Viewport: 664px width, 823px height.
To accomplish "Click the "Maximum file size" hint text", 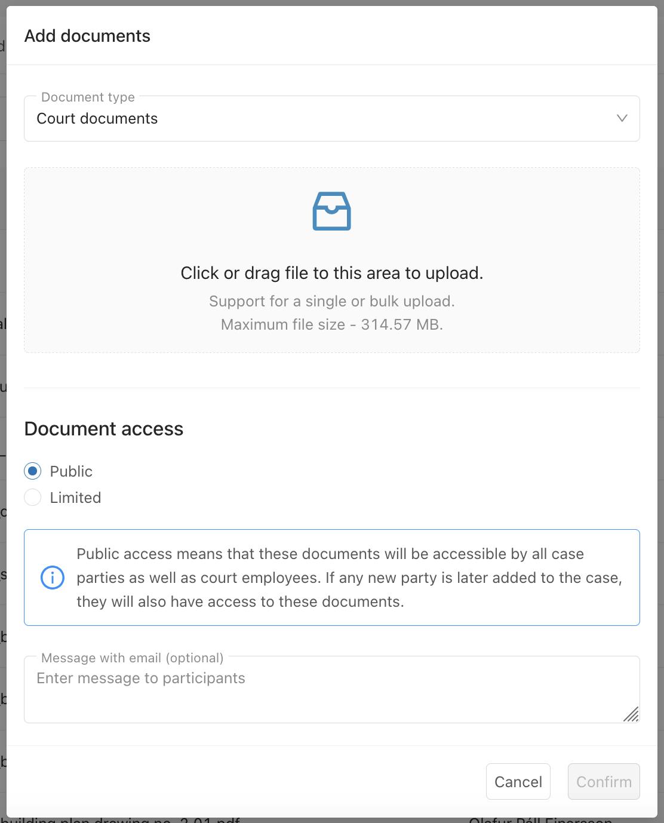I will tap(331, 324).
